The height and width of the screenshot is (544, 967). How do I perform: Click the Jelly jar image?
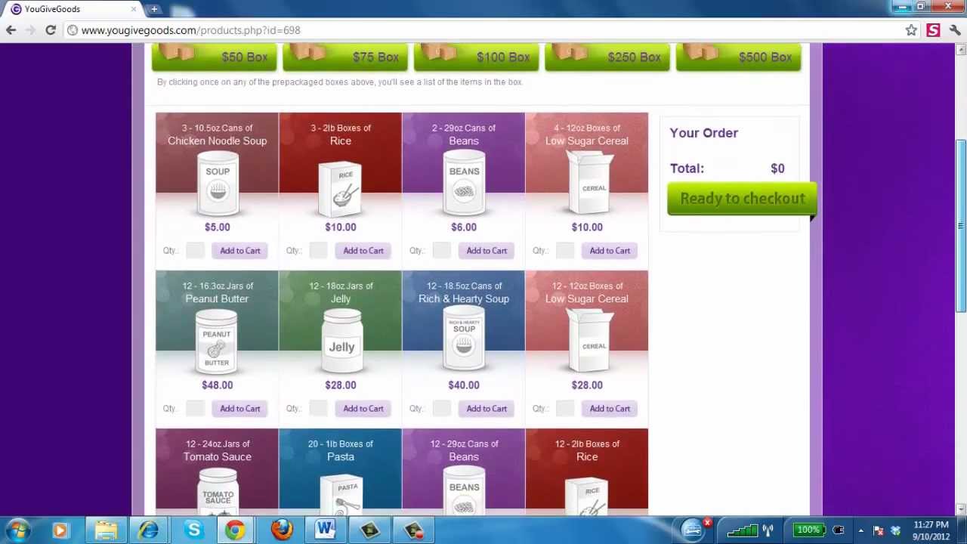(x=341, y=342)
